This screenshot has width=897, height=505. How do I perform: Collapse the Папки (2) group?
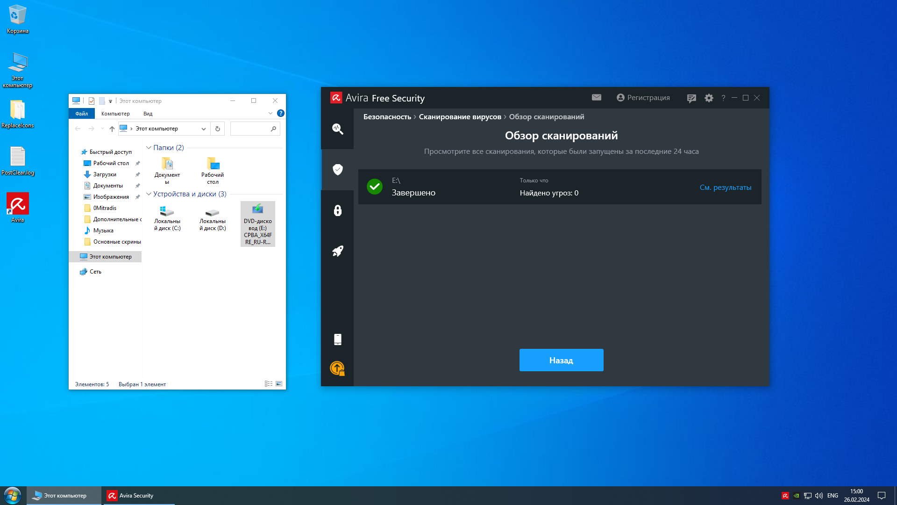[x=149, y=148]
